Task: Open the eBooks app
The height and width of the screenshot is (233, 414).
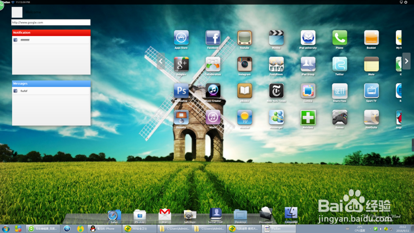Action: (245, 91)
